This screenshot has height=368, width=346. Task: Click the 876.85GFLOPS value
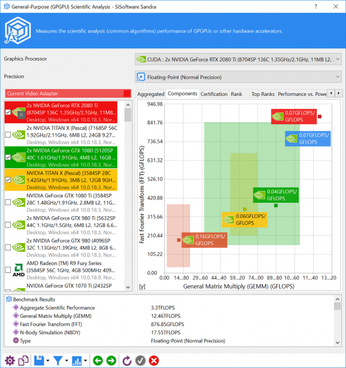(x=167, y=324)
